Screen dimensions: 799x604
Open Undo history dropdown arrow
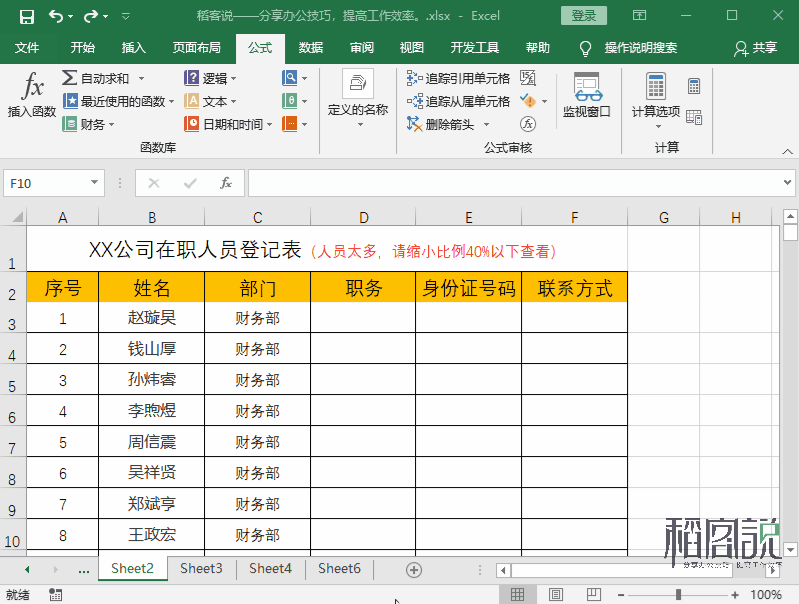pos(70,17)
